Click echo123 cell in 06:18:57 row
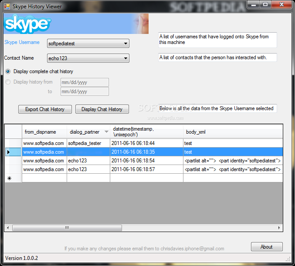This screenshot has width=295, height=266. [88, 169]
